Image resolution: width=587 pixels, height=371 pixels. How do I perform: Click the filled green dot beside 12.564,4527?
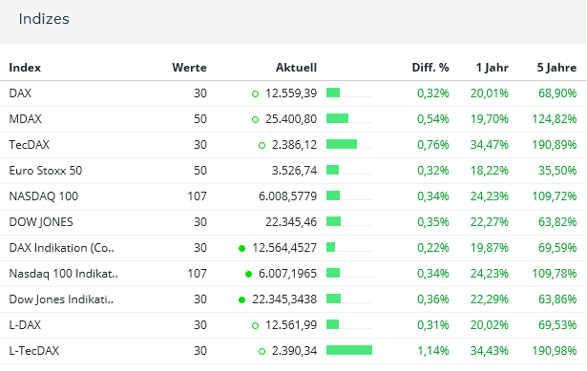coord(241,248)
